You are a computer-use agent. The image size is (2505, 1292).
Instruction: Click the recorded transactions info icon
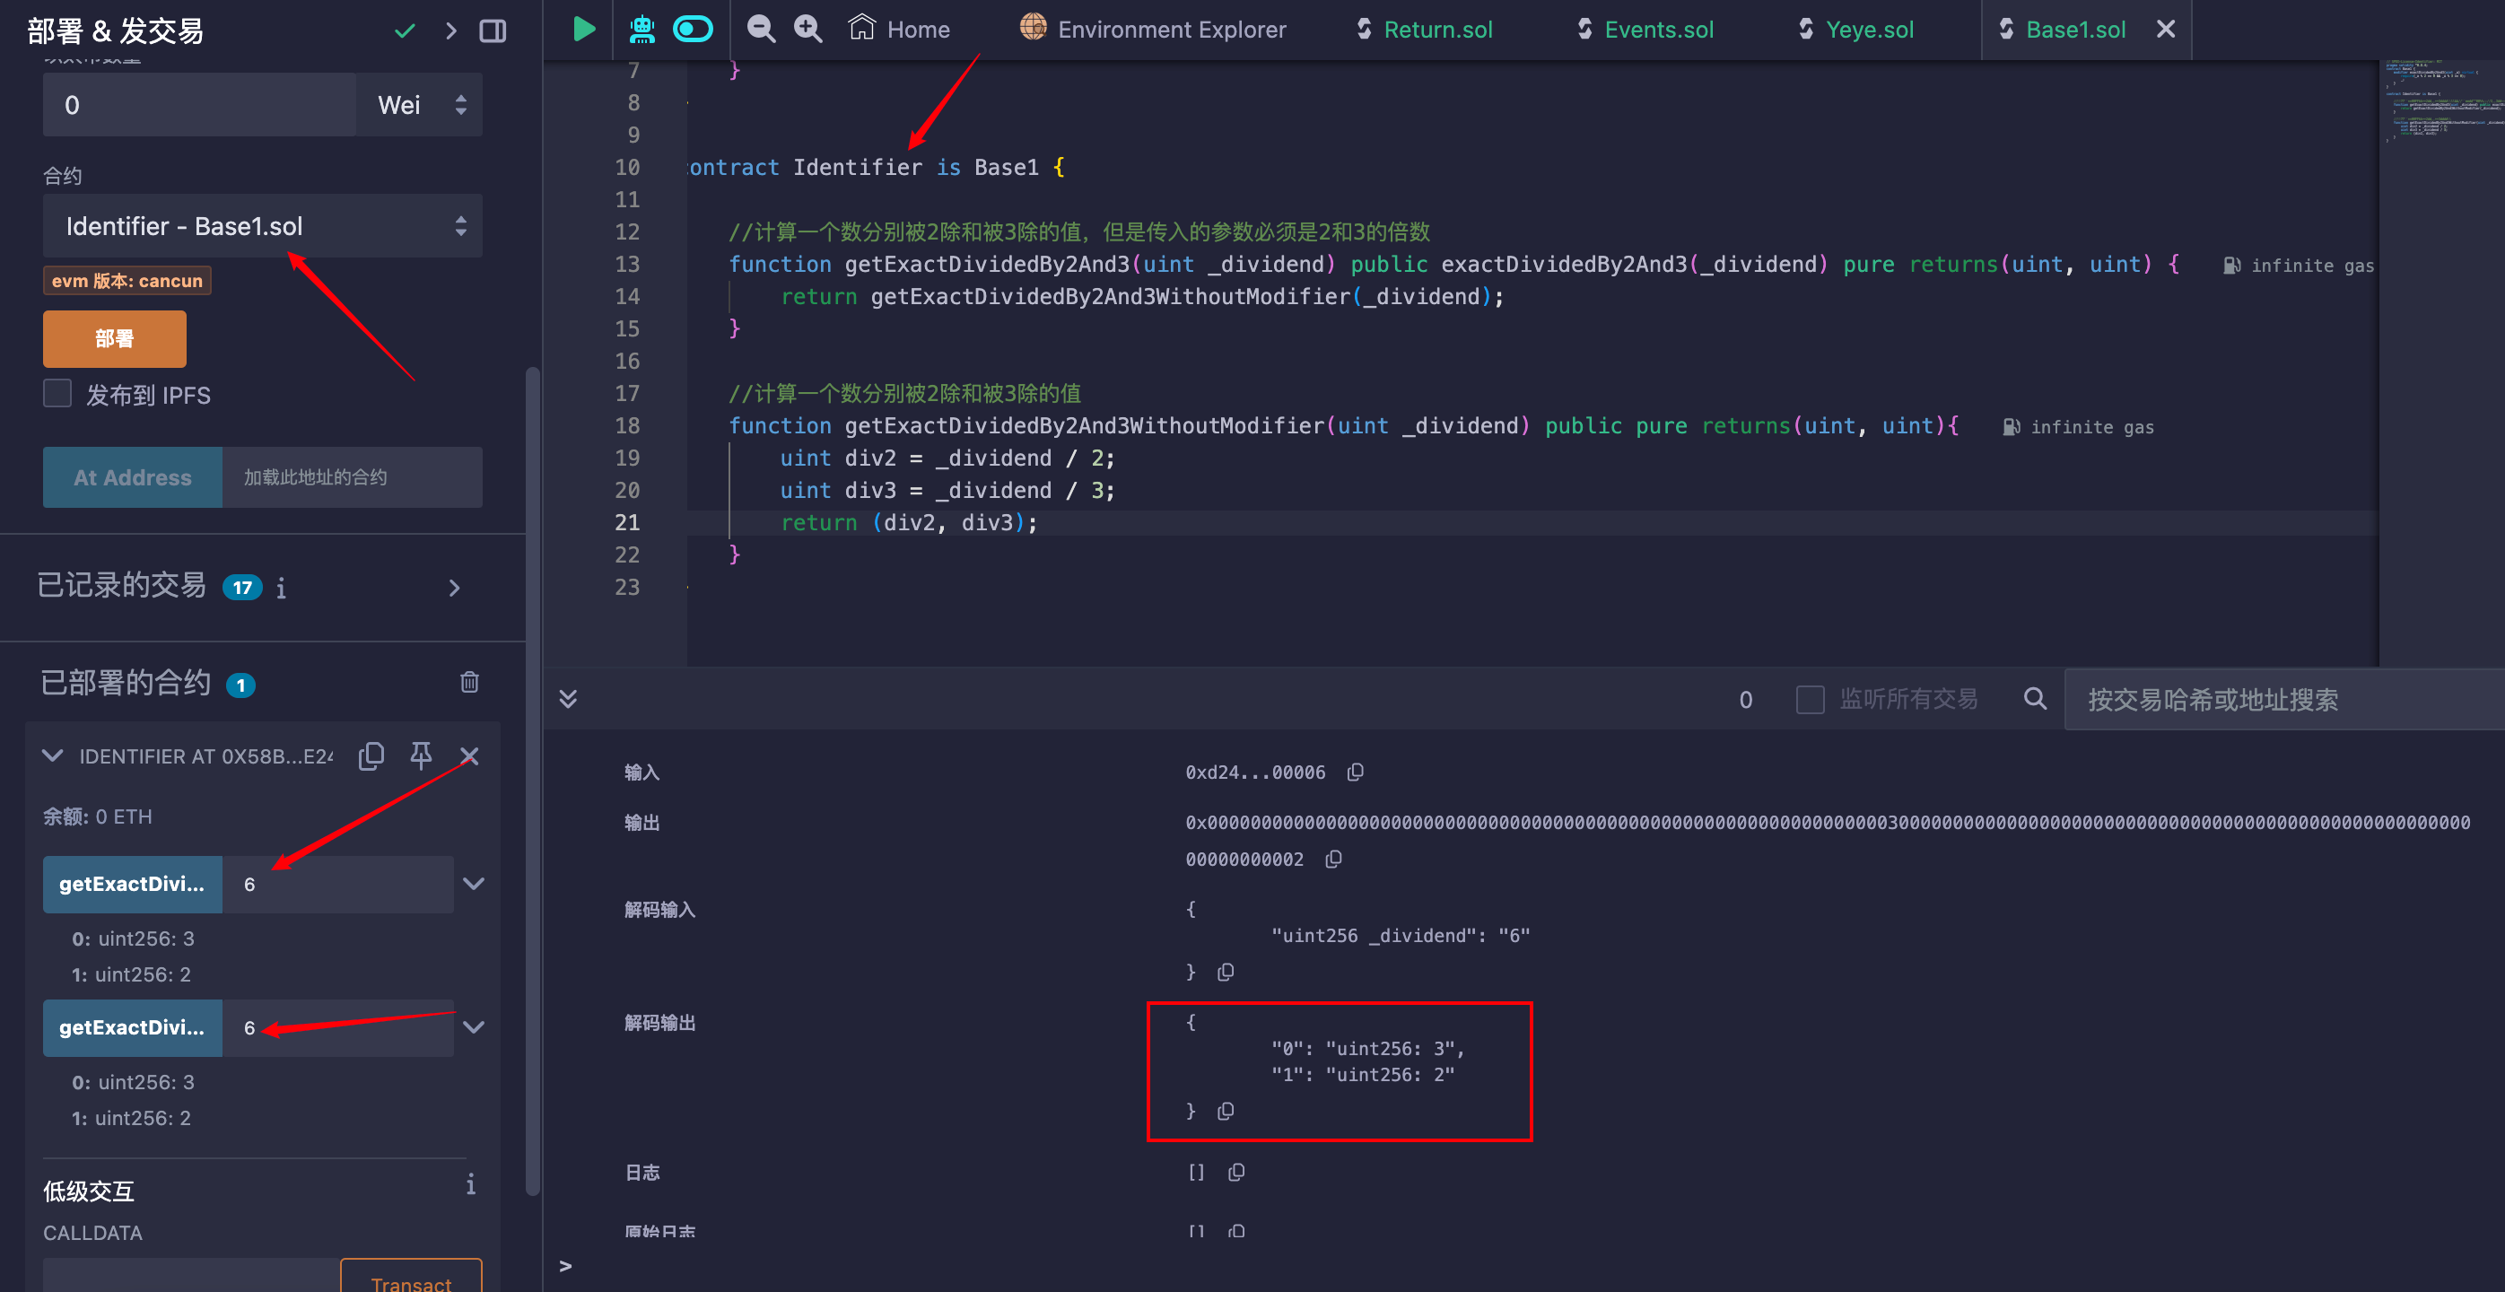tap(281, 589)
